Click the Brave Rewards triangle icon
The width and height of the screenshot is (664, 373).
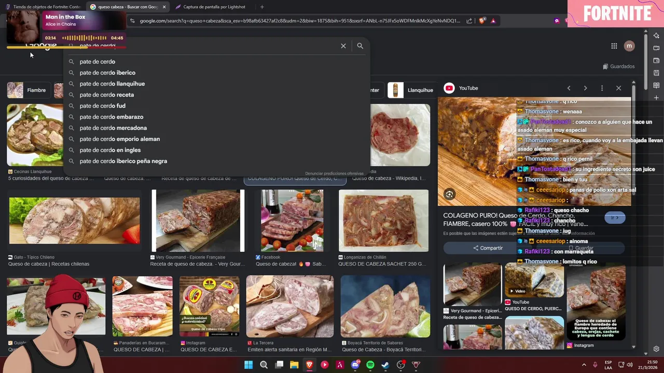point(493,21)
